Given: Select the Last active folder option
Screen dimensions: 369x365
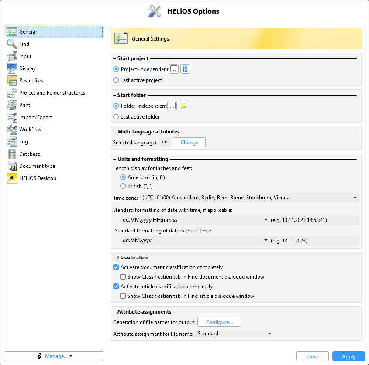Looking at the screenshot, I should [x=116, y=117].
